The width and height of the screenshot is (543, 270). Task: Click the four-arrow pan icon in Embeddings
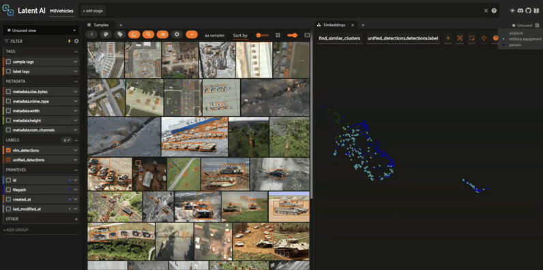pos(484,38)
